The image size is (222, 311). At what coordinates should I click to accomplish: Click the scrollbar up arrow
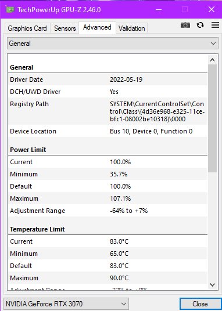point(213,60)
